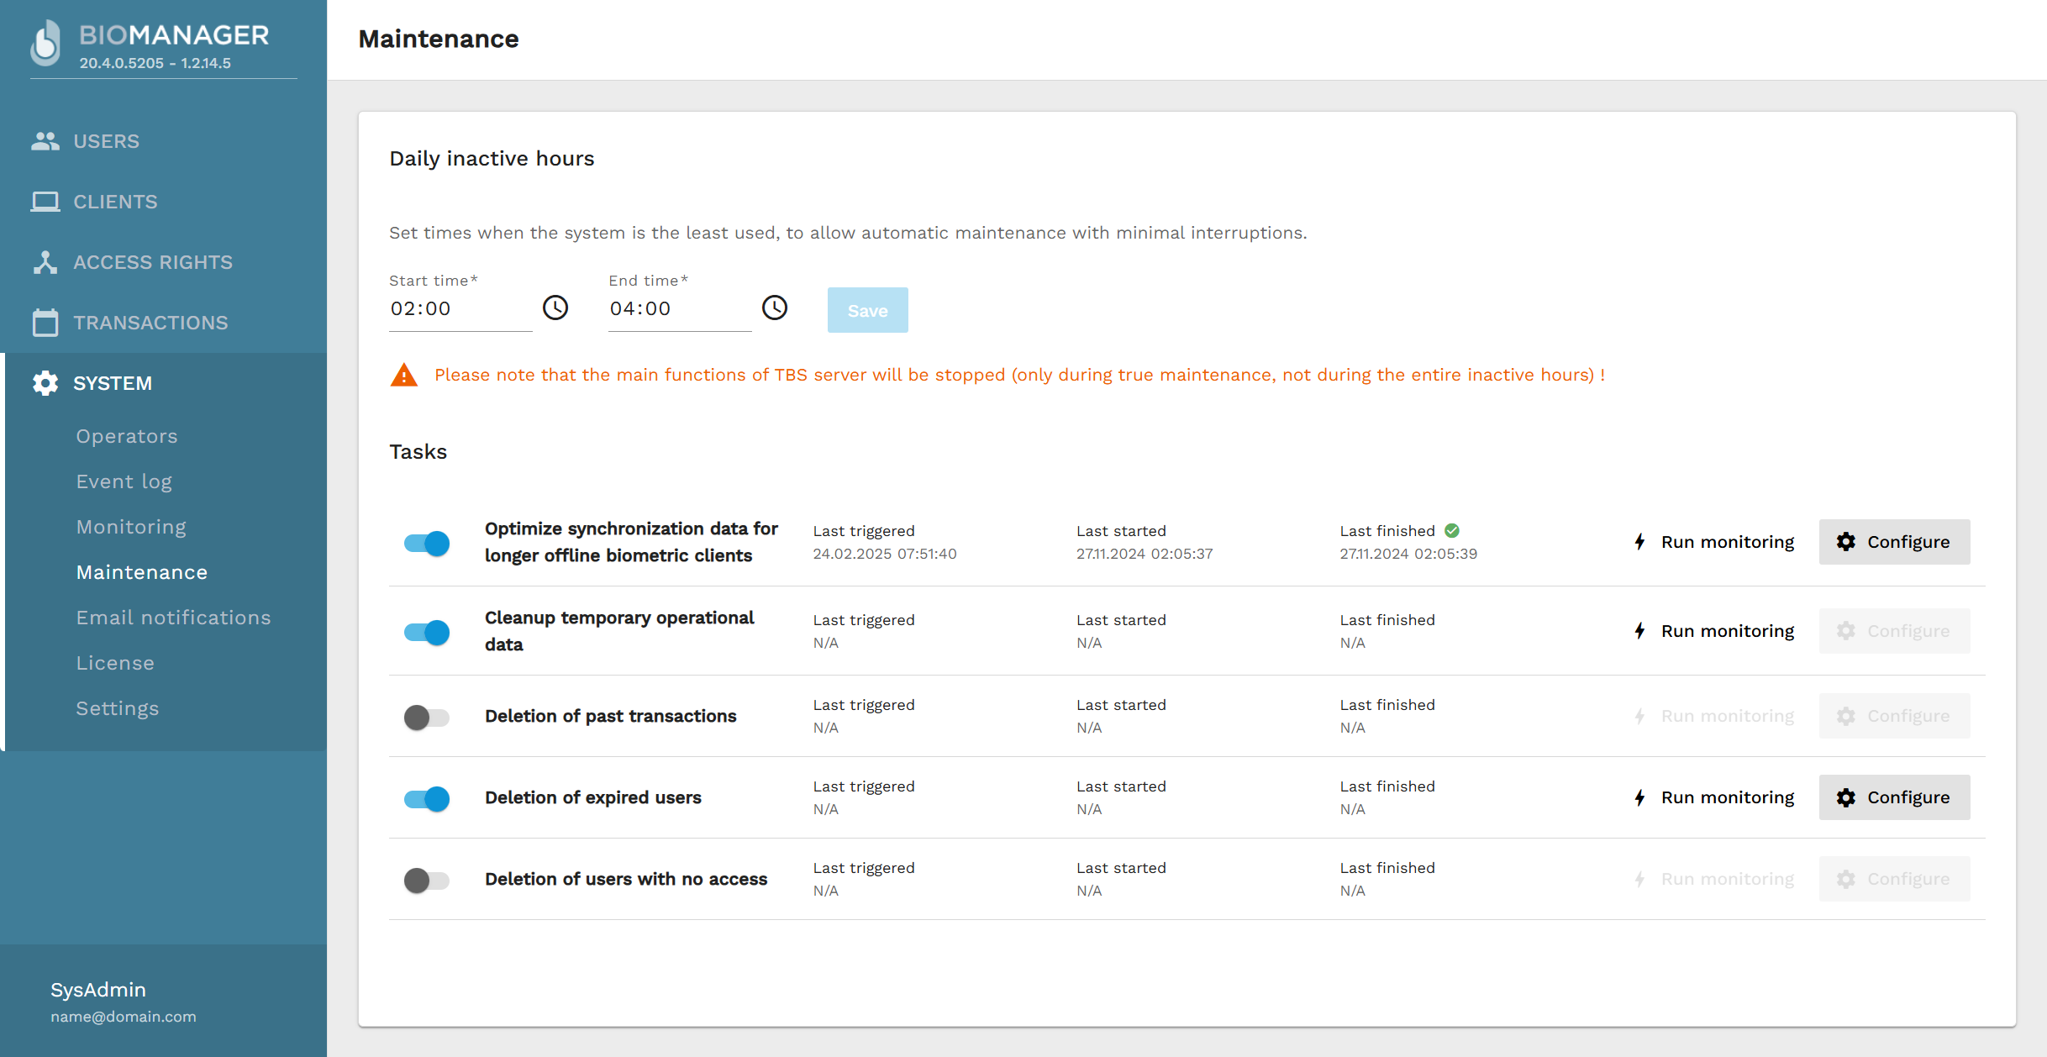Disable Optimize synchronization data task toggle
2047x1057 pixels.
(x=427, y=543)
